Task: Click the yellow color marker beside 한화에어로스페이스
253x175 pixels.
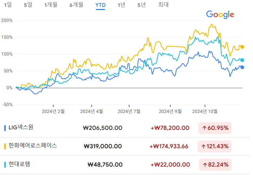Action: click(5, 146)
